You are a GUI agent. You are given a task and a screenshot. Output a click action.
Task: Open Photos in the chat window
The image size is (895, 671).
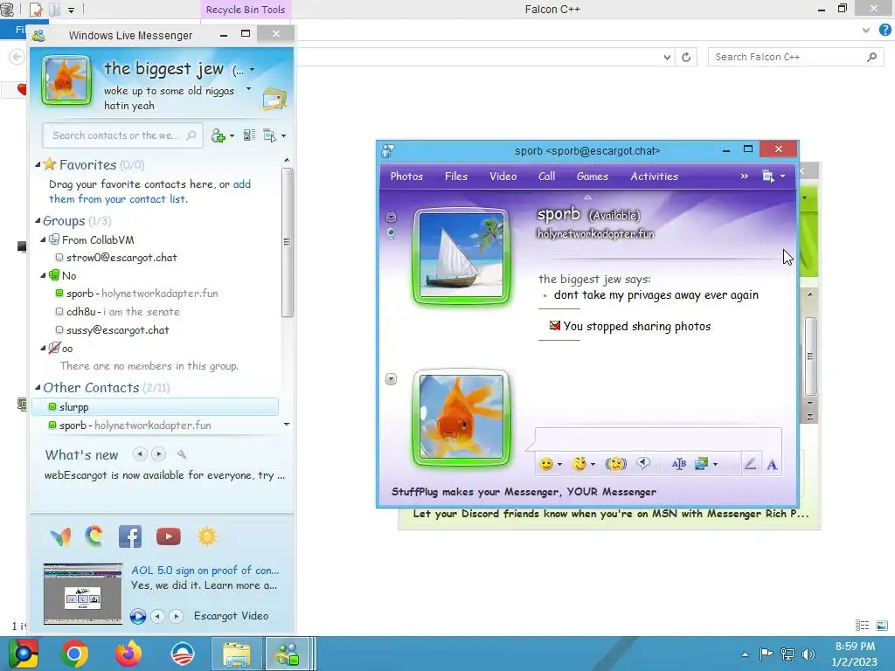(406, 176)
